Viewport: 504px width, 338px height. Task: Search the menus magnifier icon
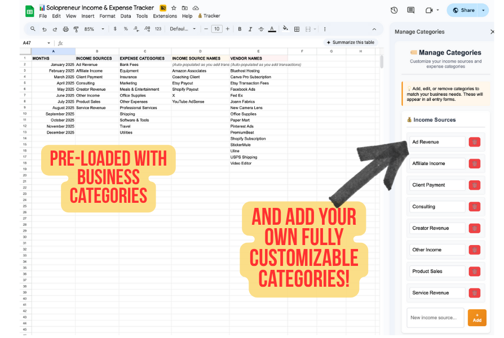[x=33, y=29]
